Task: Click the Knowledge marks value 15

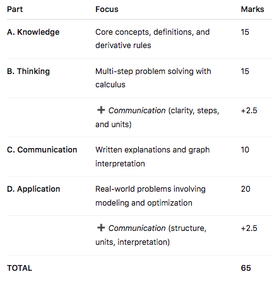Action: point(245,32)
